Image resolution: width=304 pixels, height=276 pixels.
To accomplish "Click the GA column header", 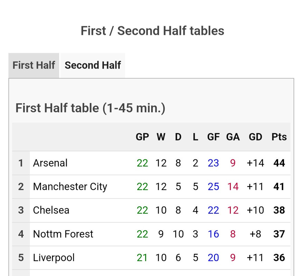I will (x=233, y=137).
